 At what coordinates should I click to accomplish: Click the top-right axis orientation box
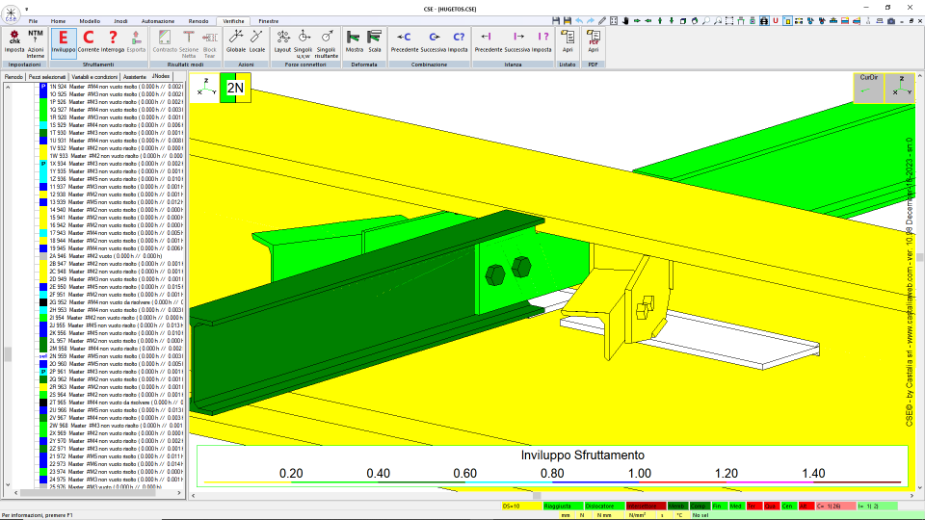point(900,88)
